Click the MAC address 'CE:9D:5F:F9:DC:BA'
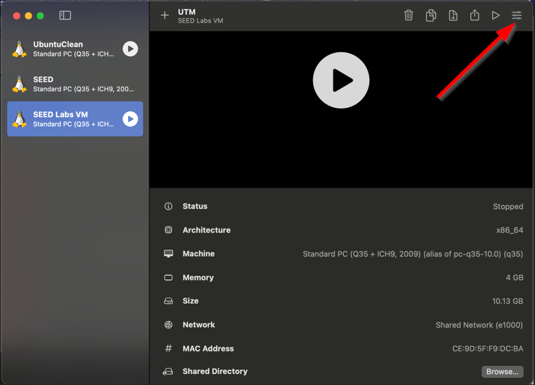This screenshot has height=385, width=535. 487,349
